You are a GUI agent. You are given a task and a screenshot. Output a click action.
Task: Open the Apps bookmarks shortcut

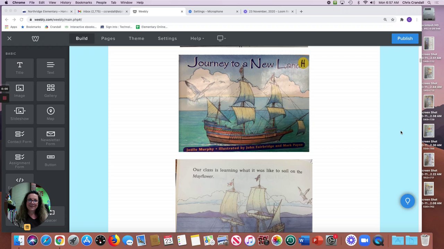click(x=11, y=27)
